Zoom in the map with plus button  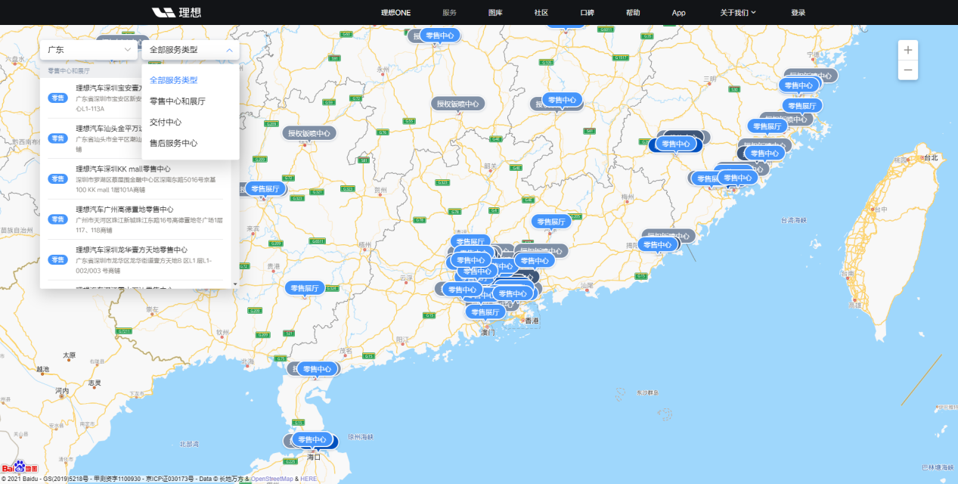tap(907, 50)
